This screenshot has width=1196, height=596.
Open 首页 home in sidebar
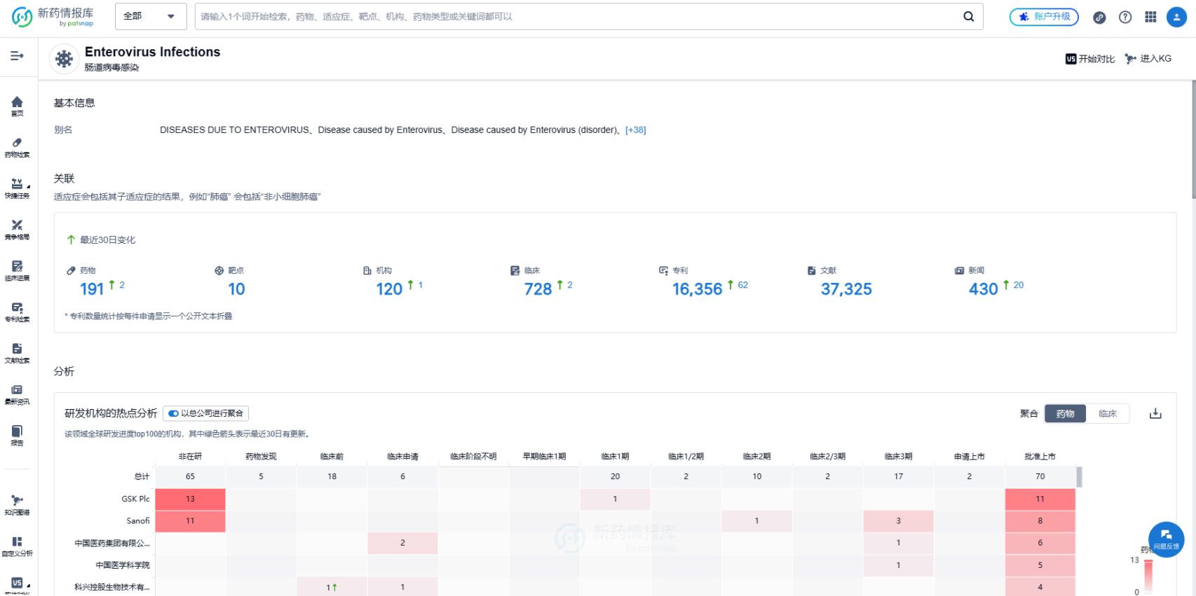(x=17, y=106)
